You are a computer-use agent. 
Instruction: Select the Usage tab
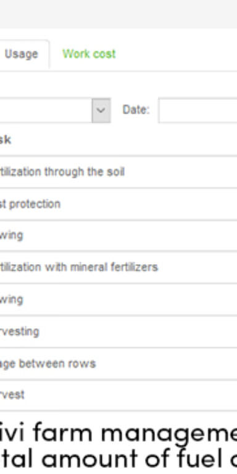(21, 54)
